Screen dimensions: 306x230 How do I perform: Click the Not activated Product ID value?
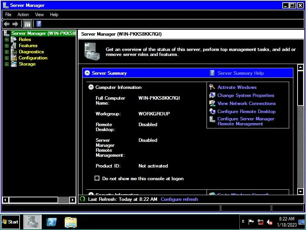(x=153, y=166)
